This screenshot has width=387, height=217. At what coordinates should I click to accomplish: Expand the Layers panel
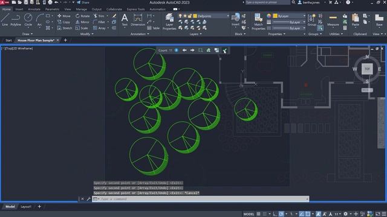click(x=196, y=34)
